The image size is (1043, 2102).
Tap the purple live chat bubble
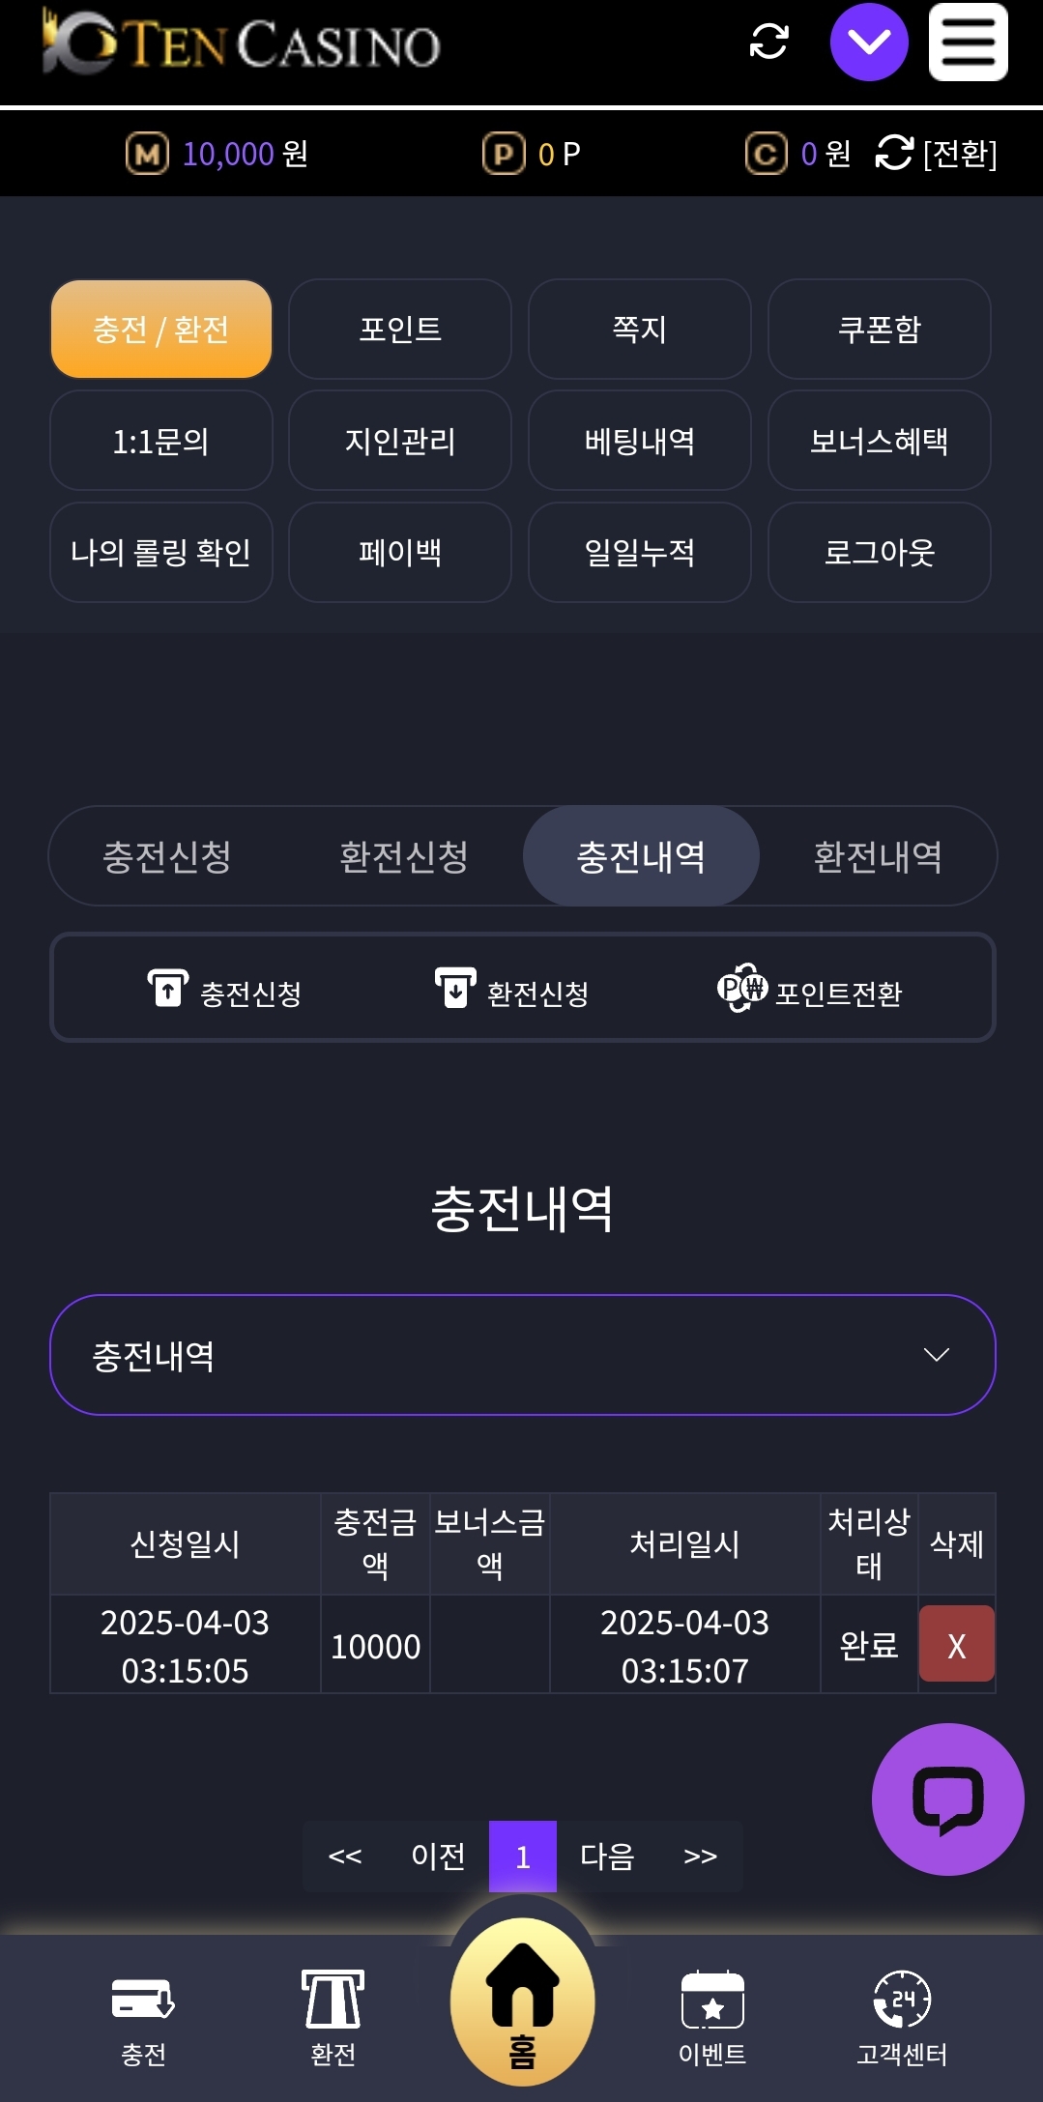(x=947, y=1799)
